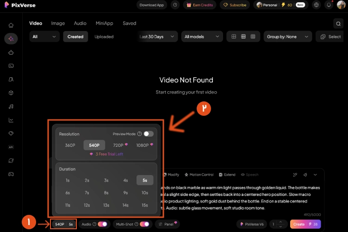Viewport: 348px width, 232px height.
Task: Click the help question mark icon in header
Action: click(x=175, y=5)
